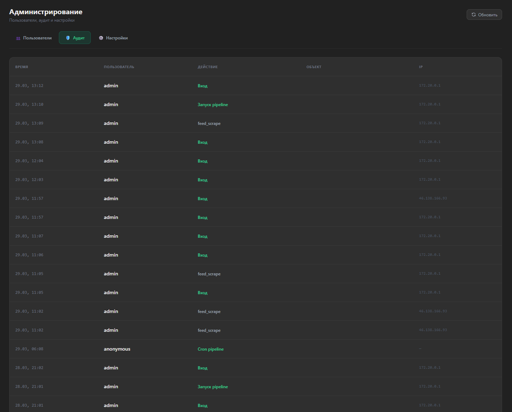Click IP 46.138.166.93 in the 11:57 row
The width and height of the screenshot is (512, 412).
click(433, 198)
